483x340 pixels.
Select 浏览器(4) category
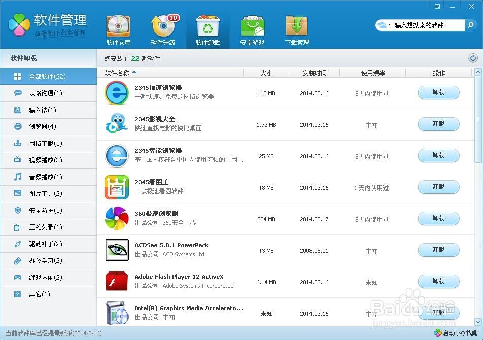point(48,126)
